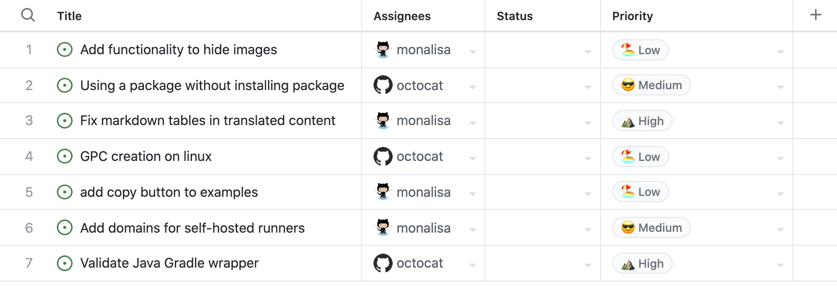Open the search icon in the table header
The height and width of the screenshot is (286, 837).
click(x=28, y=14)
